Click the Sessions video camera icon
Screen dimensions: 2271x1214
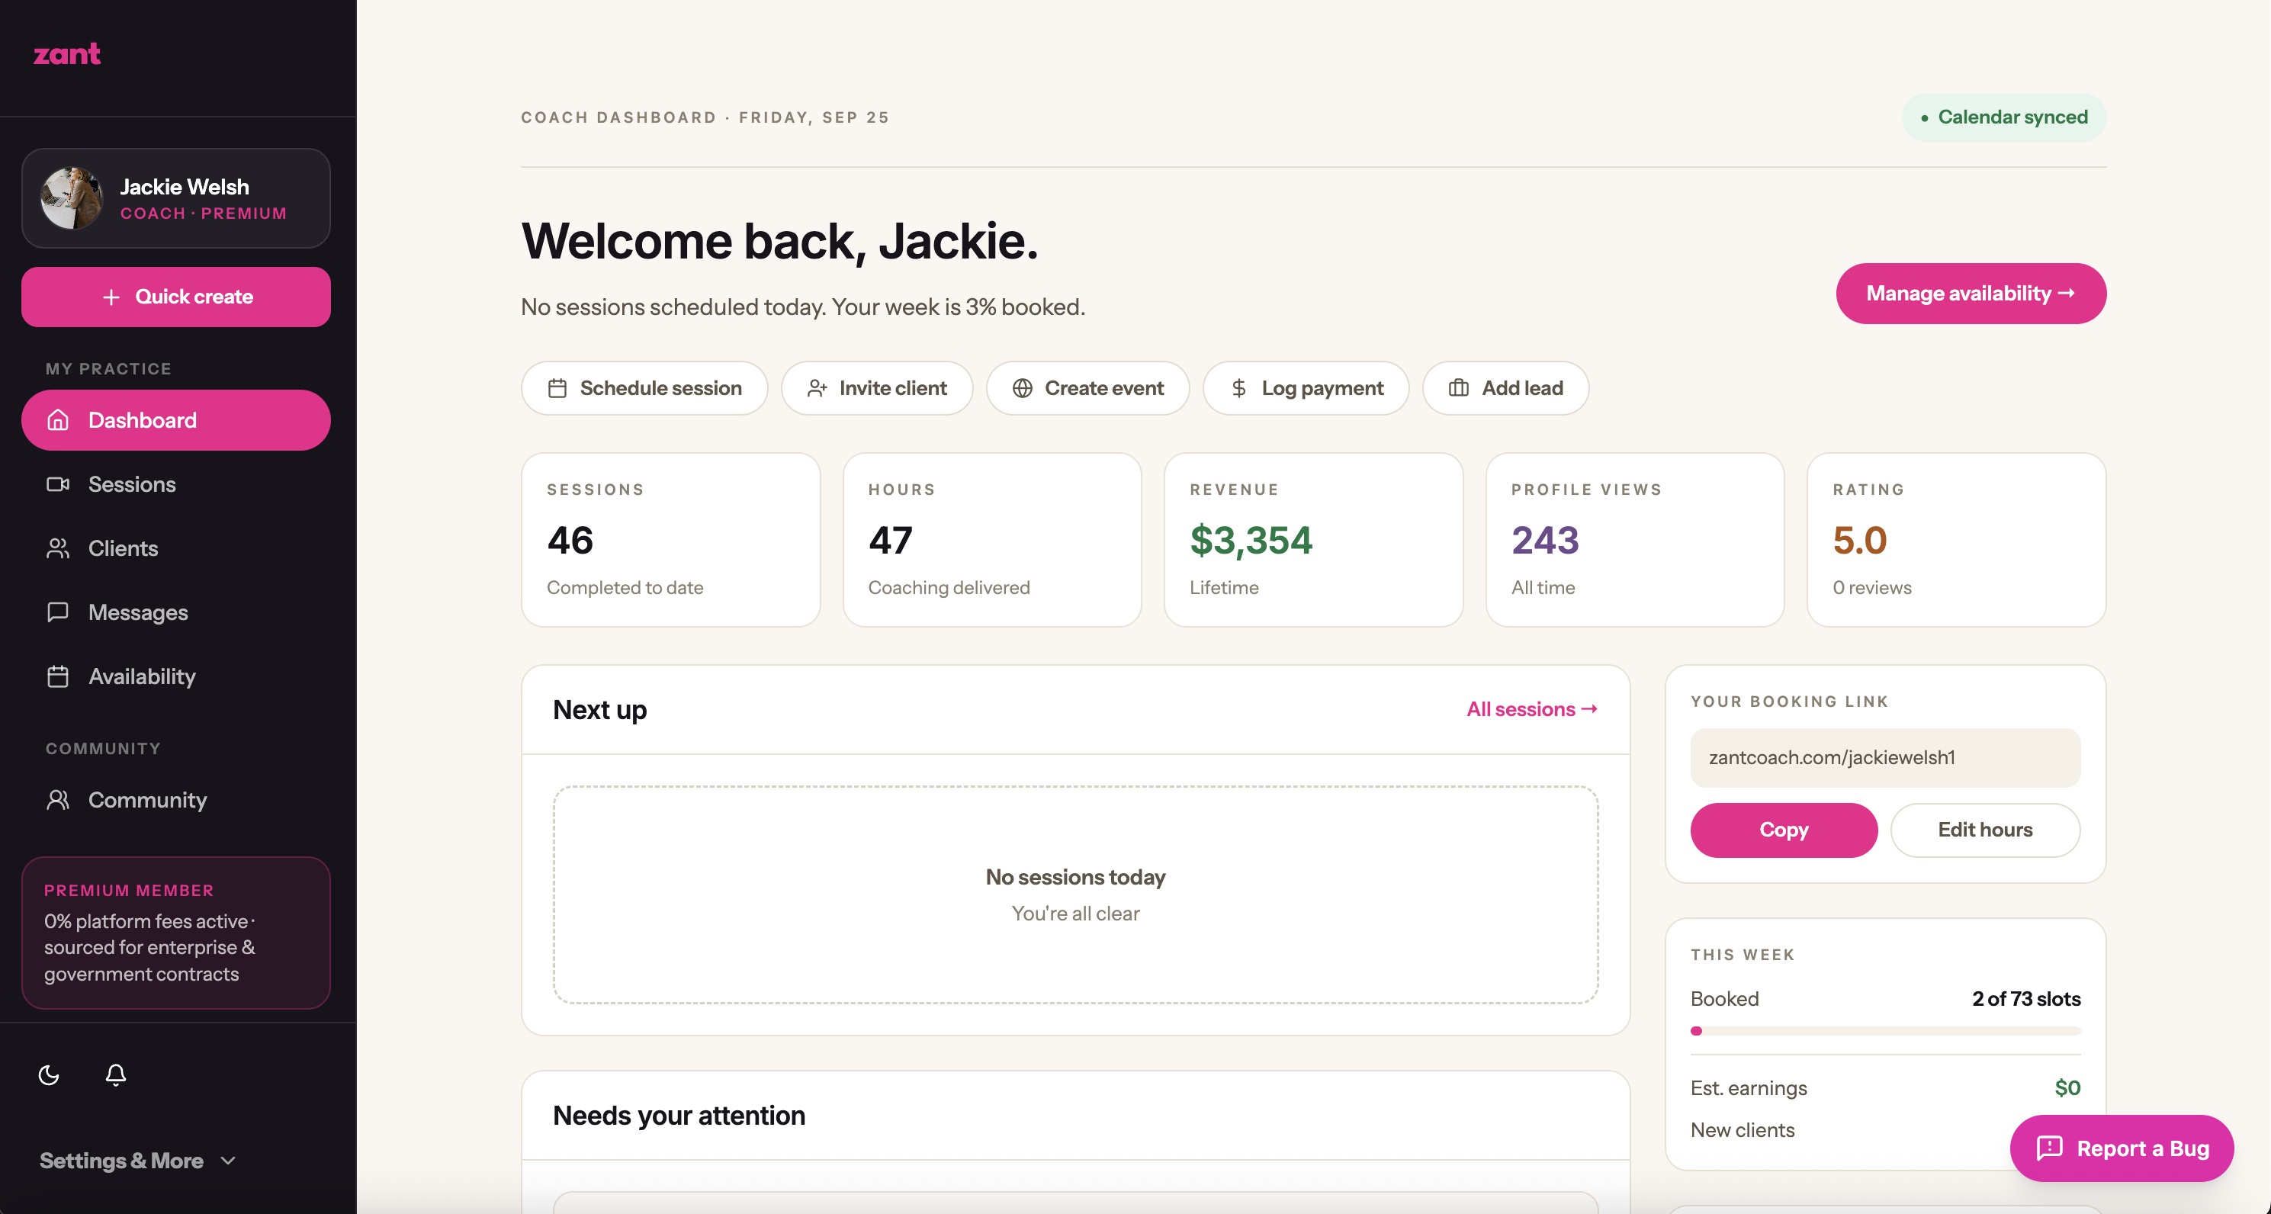pyautogui.click(x=58, y=484)
